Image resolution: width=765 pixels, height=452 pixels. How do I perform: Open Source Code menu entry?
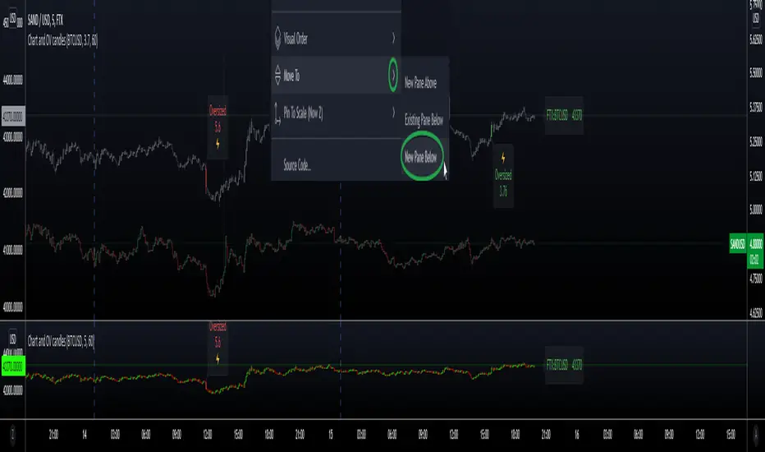(297, 165)
